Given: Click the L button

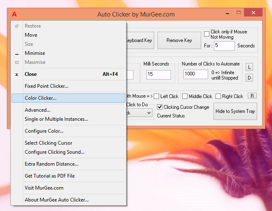Looking at the screenshot, I should pos(249,67).
